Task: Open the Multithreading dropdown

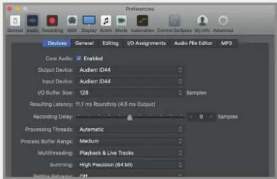Action: (x=130, y=153)
